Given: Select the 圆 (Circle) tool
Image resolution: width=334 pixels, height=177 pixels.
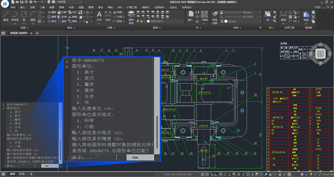Looking at the screenshot, I should pyautogui.click(x=24, y=16).
